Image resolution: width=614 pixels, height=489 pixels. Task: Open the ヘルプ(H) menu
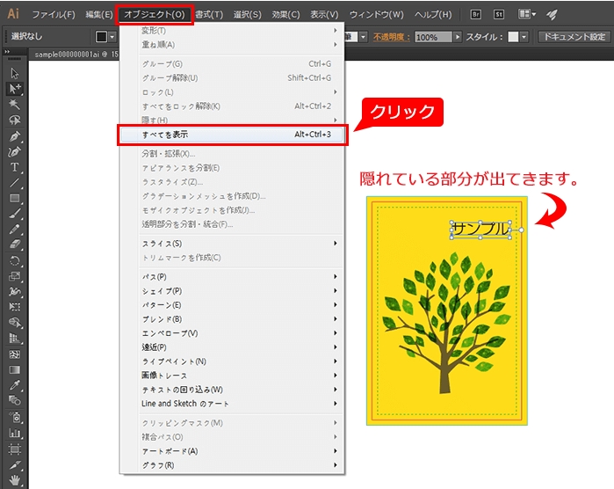[x=433, y=14]
